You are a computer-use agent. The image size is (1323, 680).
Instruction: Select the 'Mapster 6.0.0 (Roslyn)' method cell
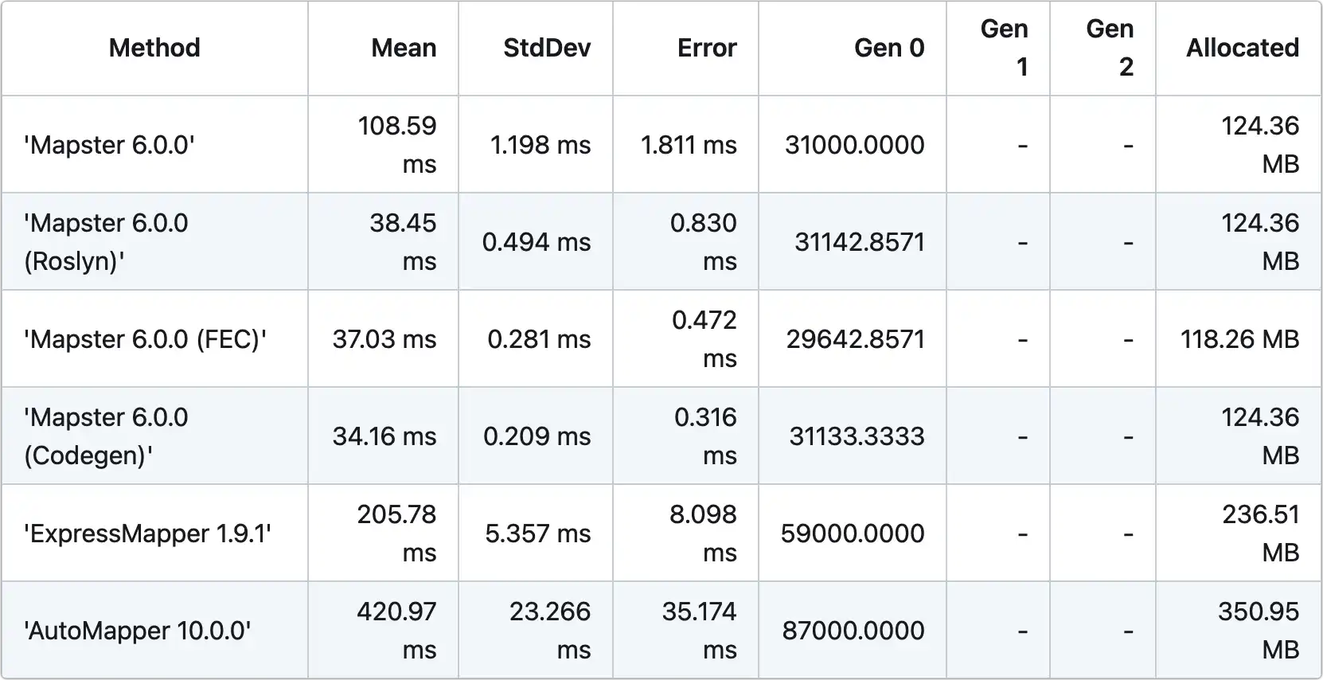tap(106, 242)
